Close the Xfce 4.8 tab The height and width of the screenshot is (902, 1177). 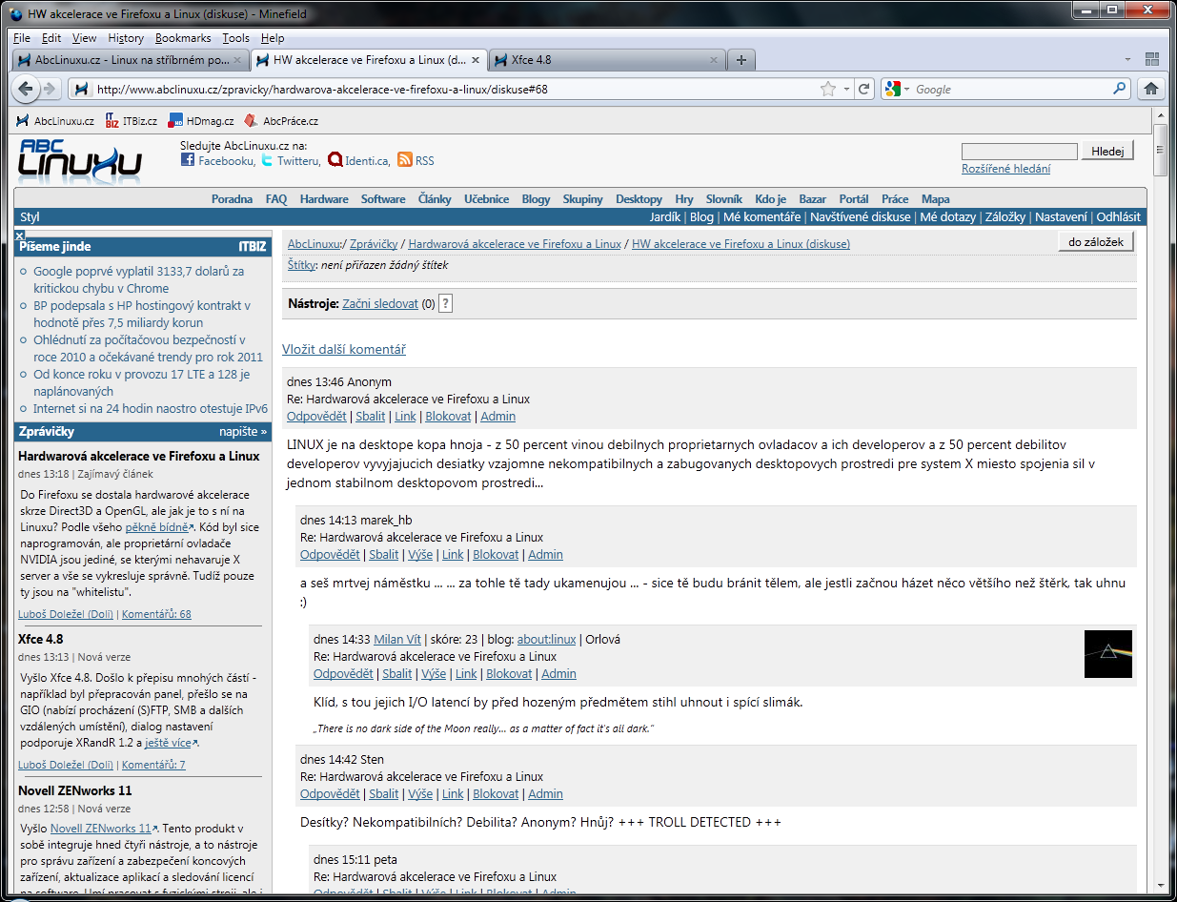tap(713, 59)
